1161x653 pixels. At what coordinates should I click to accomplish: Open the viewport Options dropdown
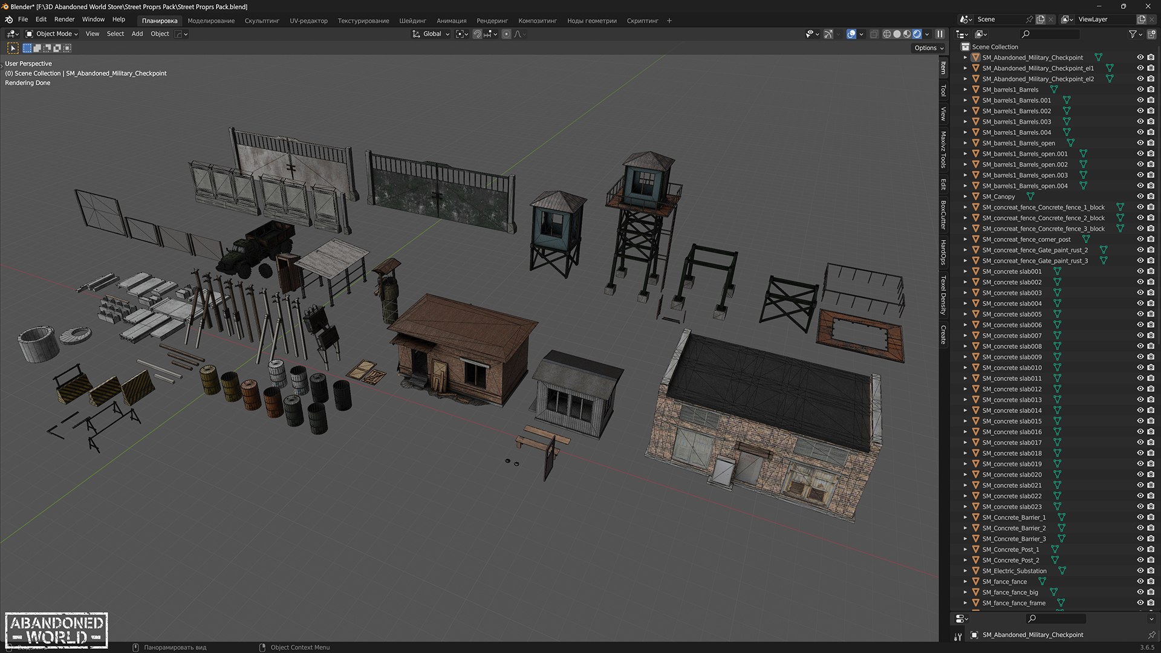coord(929,48)
